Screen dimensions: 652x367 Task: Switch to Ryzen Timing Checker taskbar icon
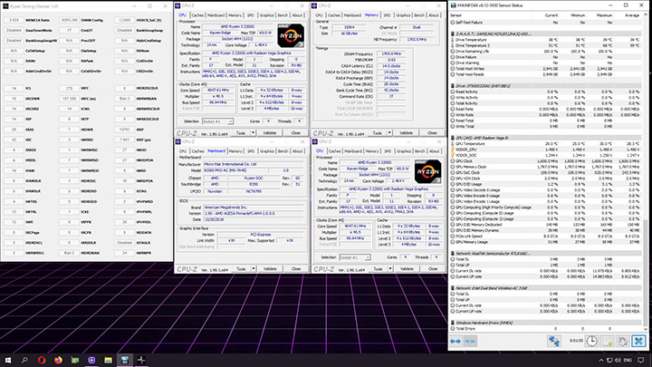click(141, 360)
